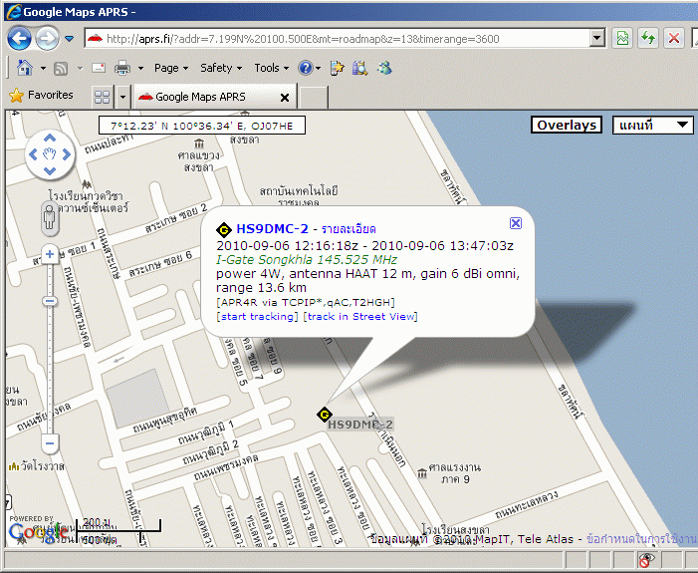Viewport: 698px width, 573px height.
Task: Zoom in with the plus button
Action: click(50, 254)
